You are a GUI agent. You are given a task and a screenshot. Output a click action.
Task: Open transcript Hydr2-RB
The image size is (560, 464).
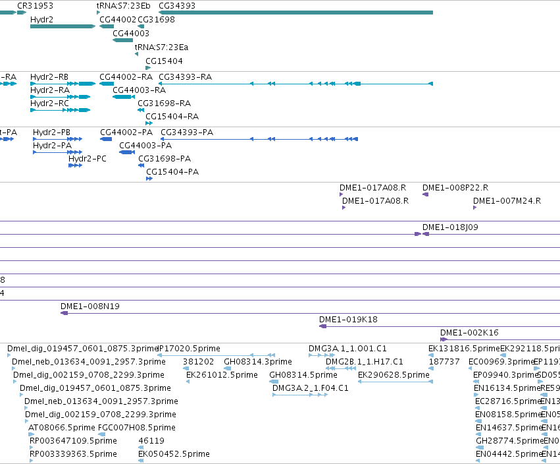click(63, 84)
